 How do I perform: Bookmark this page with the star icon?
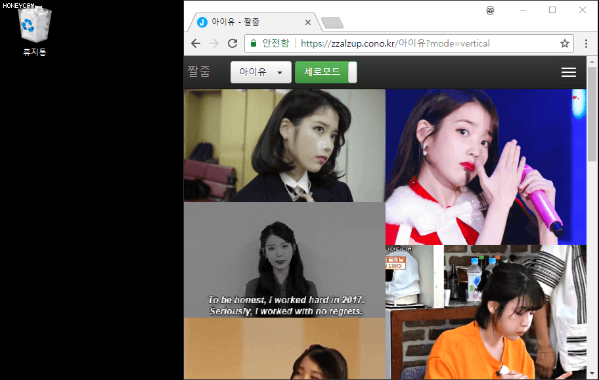565,43
